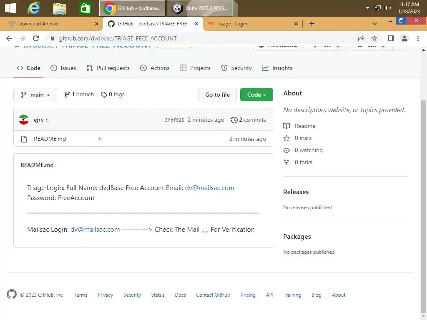Open the Windows Store taskbar icon
This screenshot has width=427, height=320.
[x=85, y=8]
